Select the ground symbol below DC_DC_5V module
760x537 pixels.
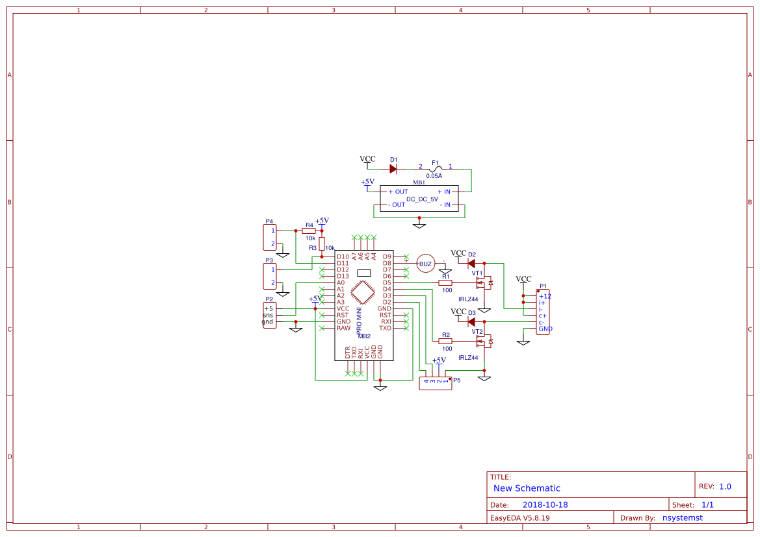coord(419,224)
